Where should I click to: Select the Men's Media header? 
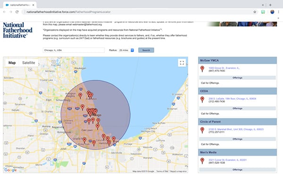pyautogui.click(x=238, y=152)
